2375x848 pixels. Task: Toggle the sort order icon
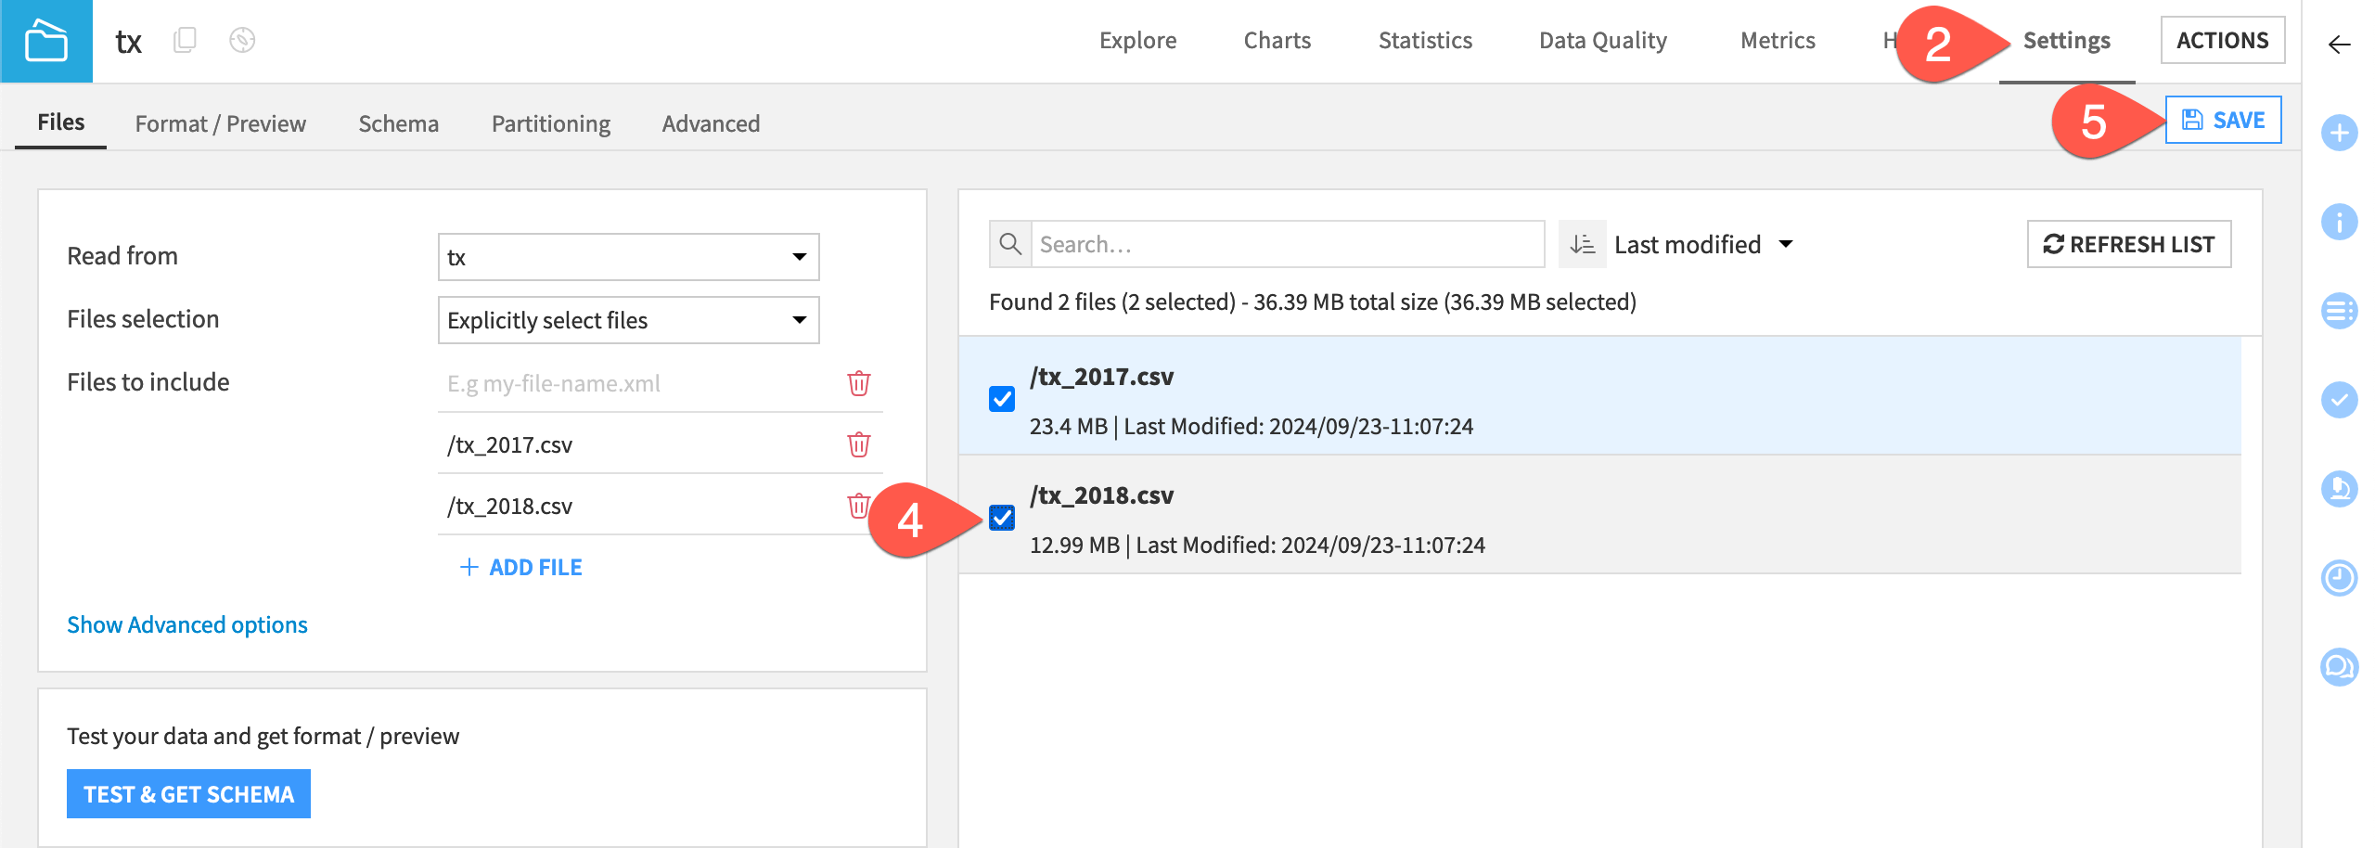pyautogui.click(x=1582, y=244)
